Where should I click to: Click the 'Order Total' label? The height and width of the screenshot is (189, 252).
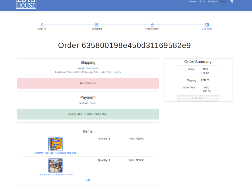[x=189, y=87]
